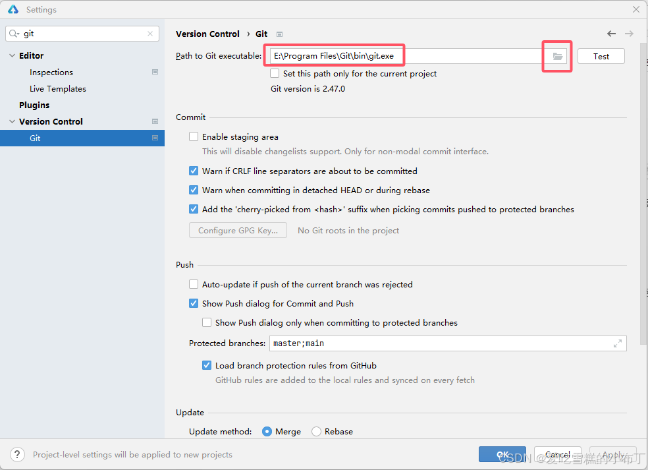This screenshot has height=470, width=648.
Task: Click the settings search box containing 'git'
Action: click(82, 34)
